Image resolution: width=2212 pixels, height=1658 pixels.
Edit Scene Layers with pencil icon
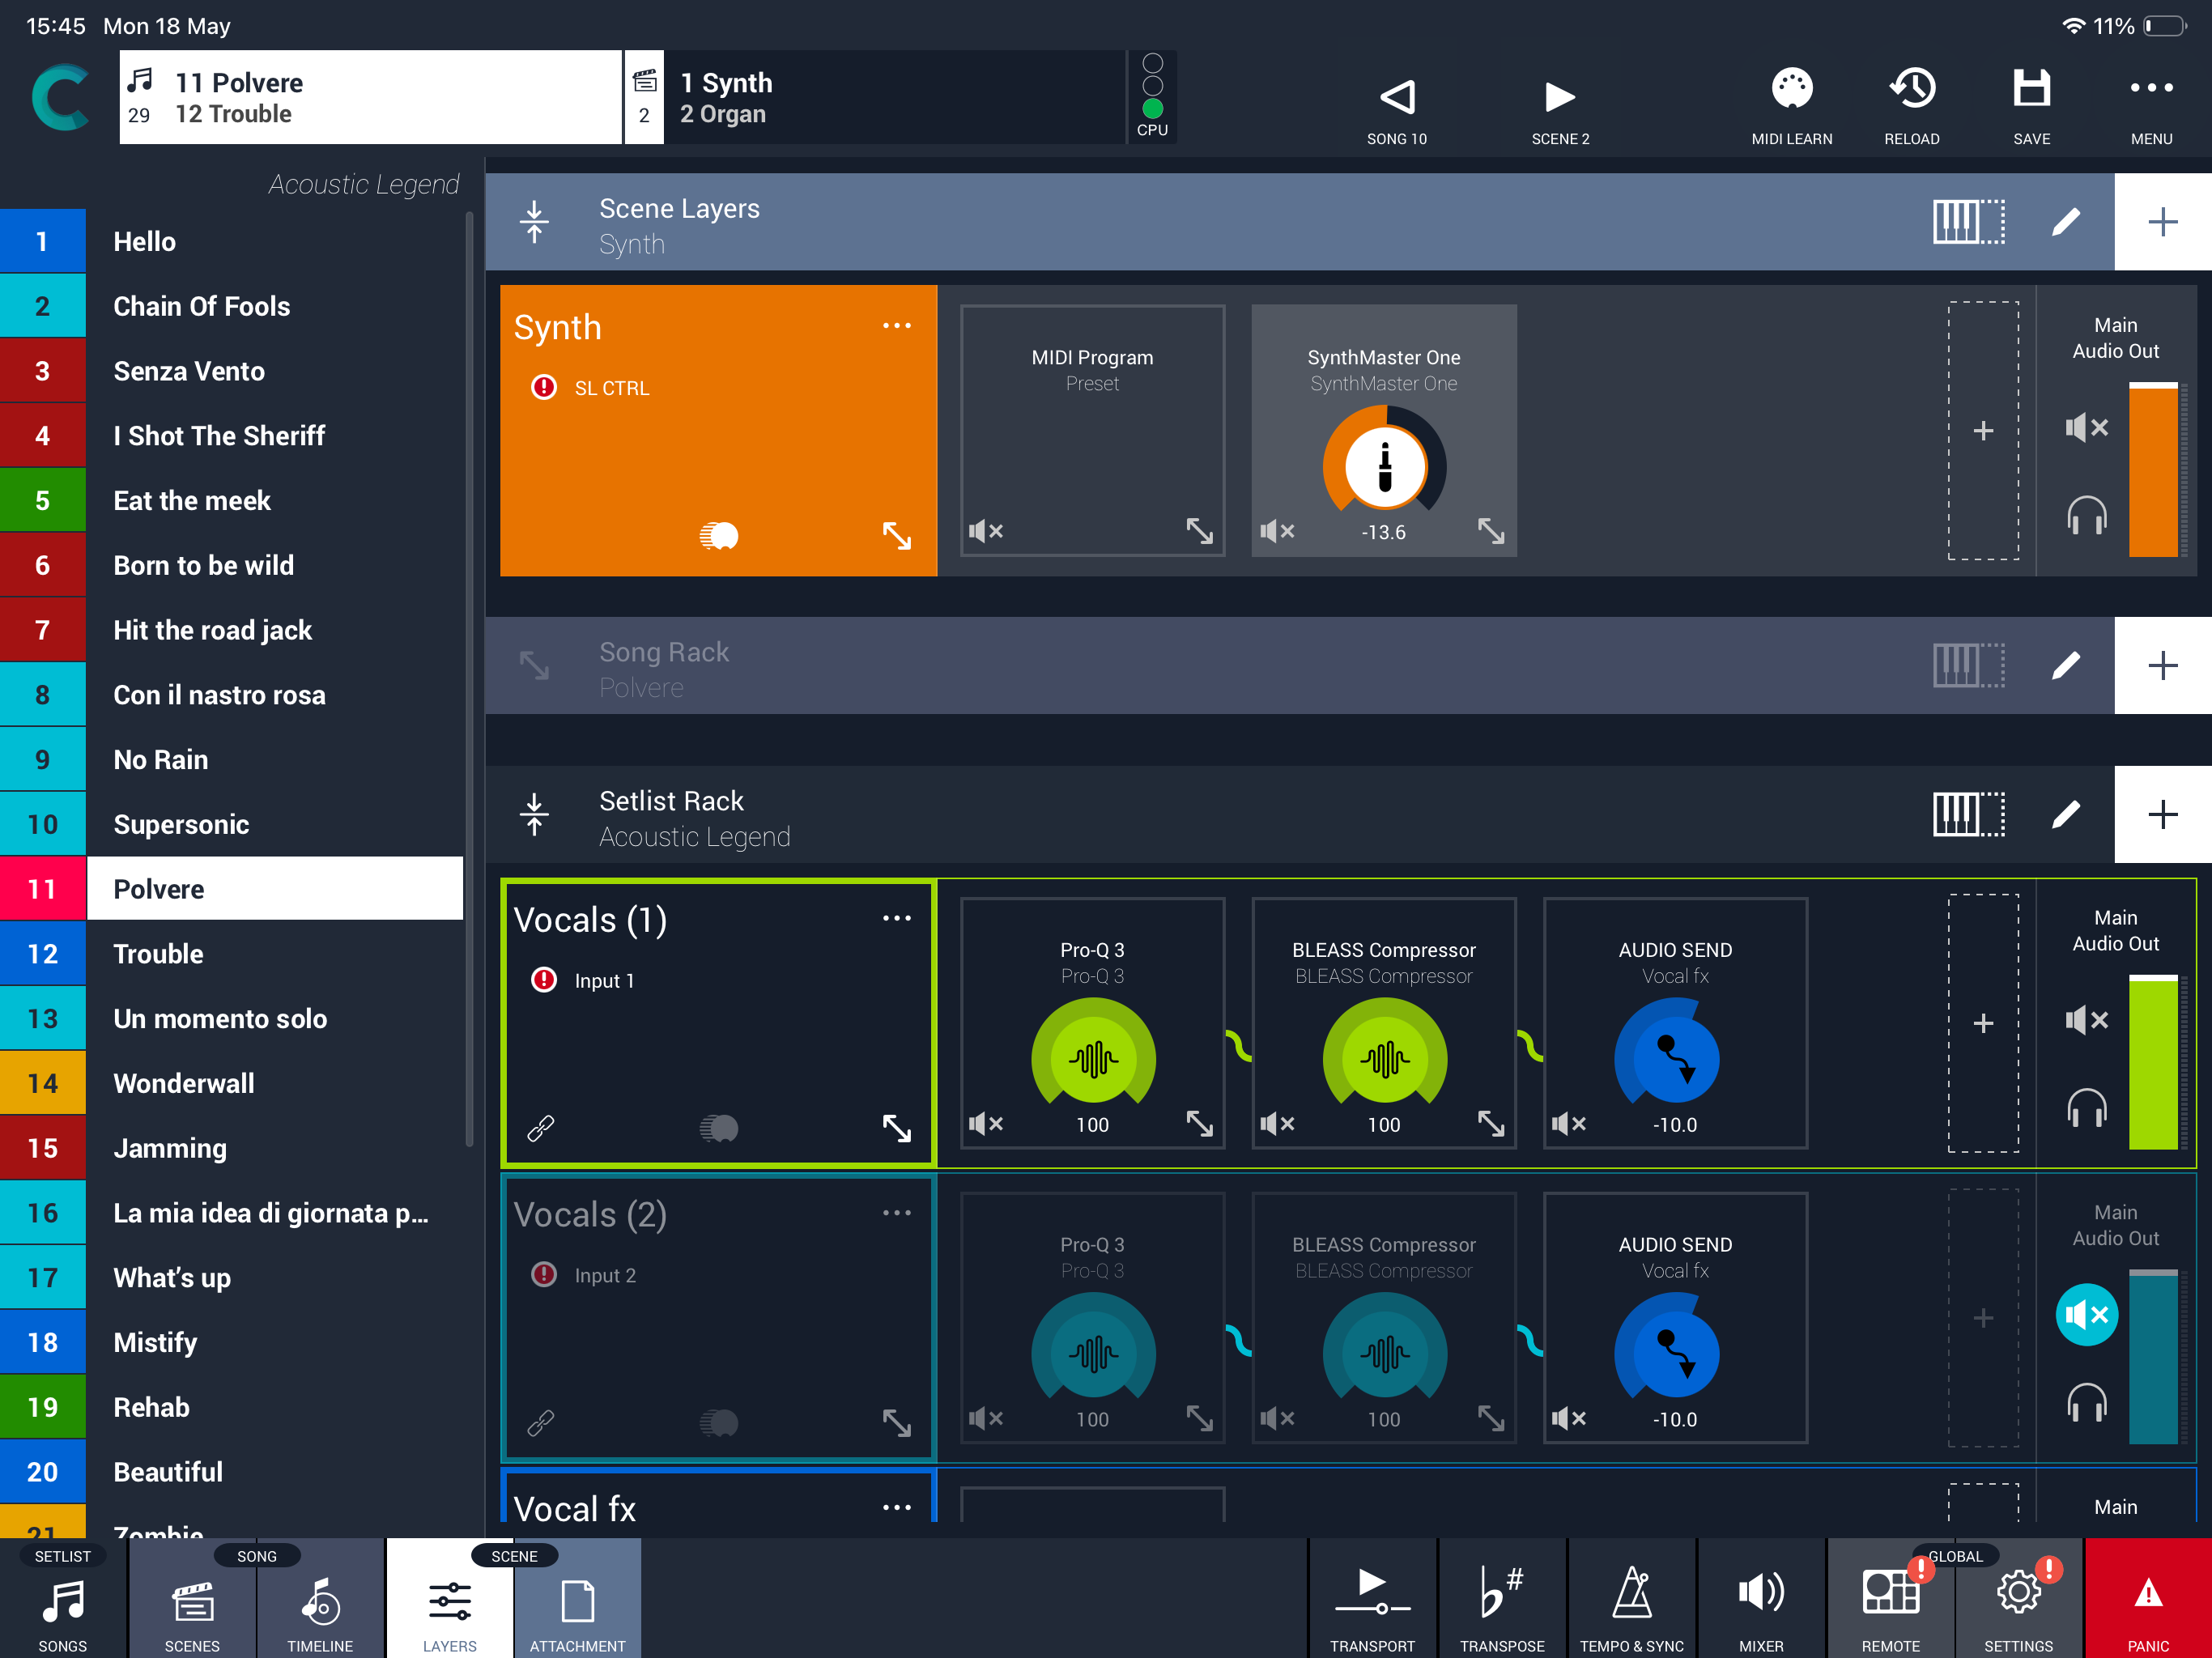(2066, 221)
